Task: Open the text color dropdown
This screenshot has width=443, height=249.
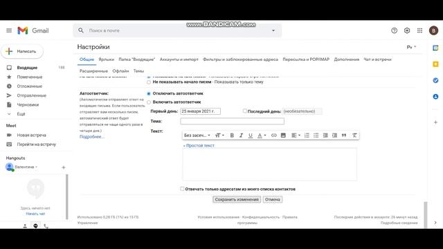Action: tap(262, 136)
